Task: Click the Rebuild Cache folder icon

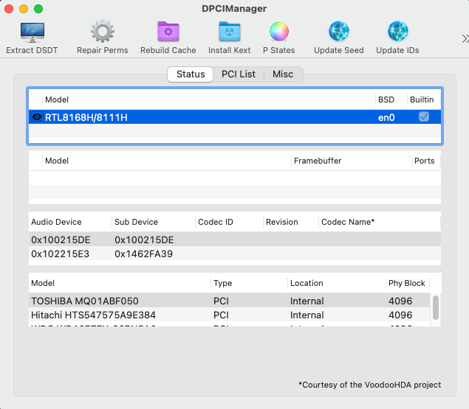Action: [x=168, y=32]
